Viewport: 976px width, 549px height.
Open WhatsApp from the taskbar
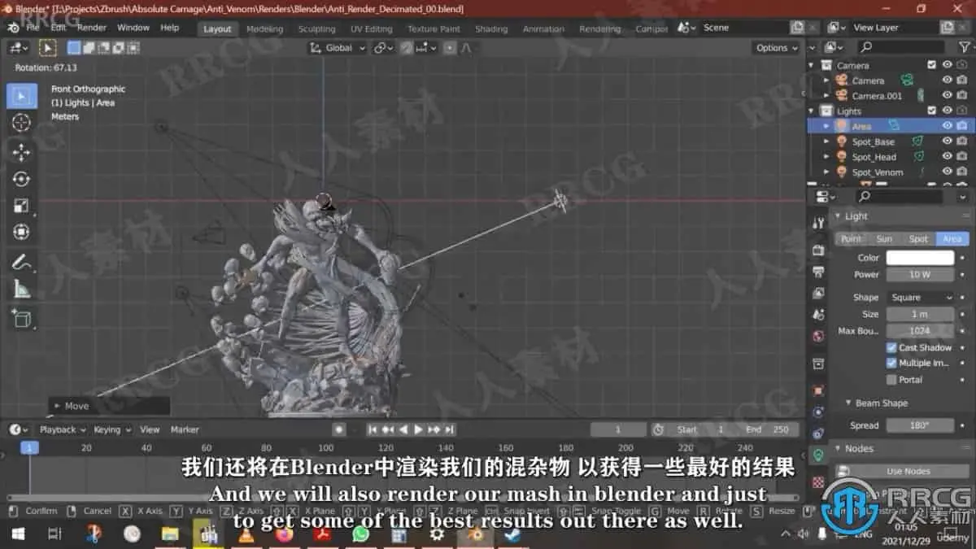360,534
